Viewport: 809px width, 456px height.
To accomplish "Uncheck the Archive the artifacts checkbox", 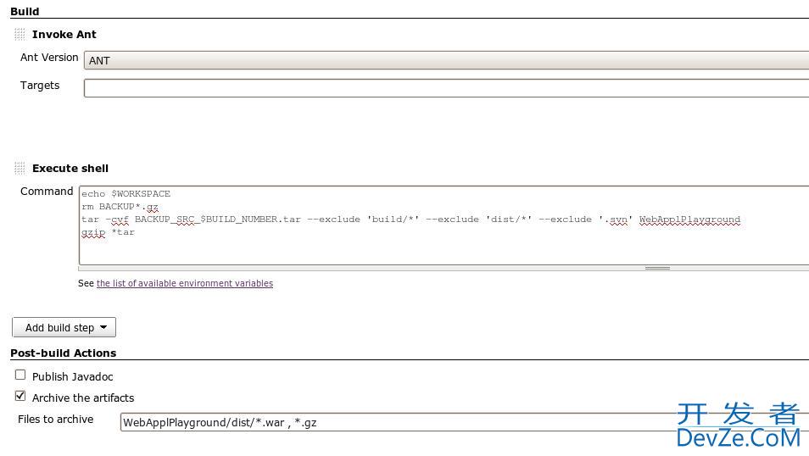I will (20, 396).
